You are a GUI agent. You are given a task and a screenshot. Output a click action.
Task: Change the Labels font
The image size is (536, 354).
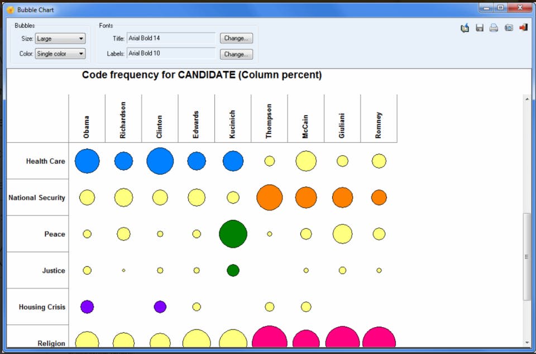pos(236,54)
